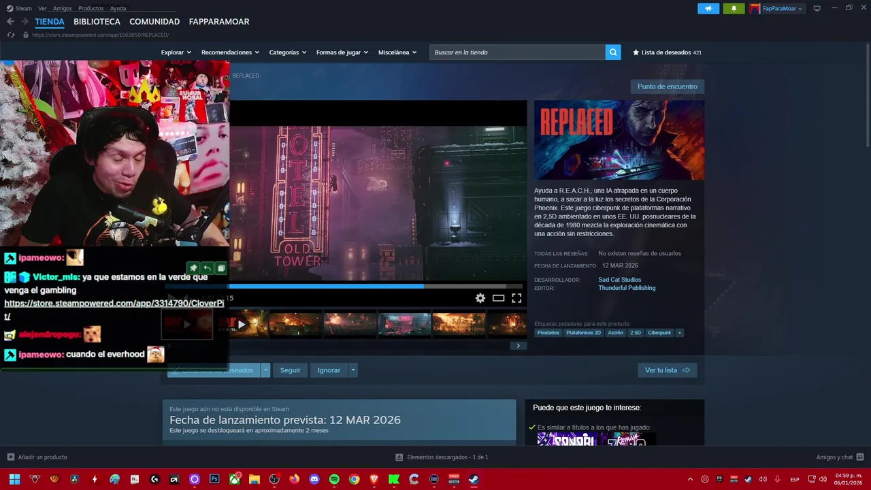Open the Ayuda menu
The image size is (871, 490).
pos(118,8)
